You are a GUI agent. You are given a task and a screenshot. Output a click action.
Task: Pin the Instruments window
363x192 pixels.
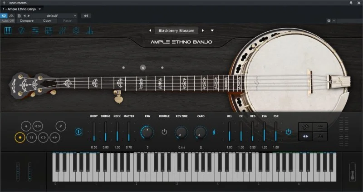click(351, 3)
